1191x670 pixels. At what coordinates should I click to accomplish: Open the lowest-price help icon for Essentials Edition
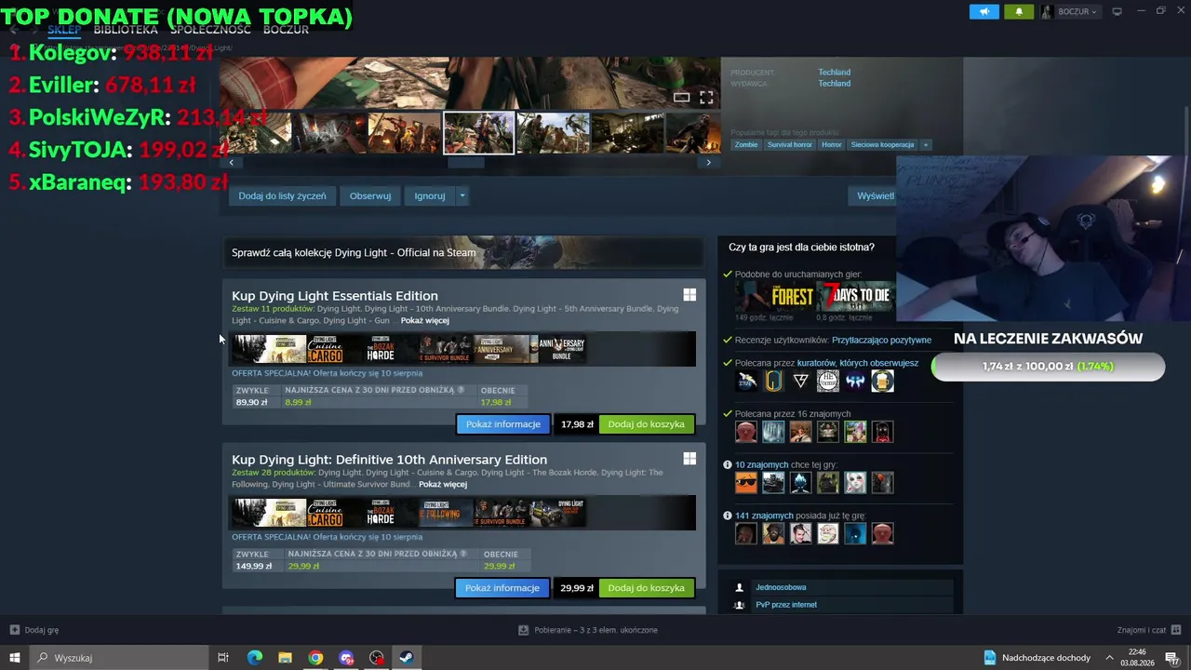462,390
